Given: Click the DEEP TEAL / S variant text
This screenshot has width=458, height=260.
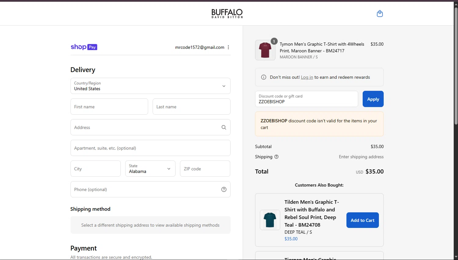Looking at the screenshot, I should click(x=298, y=232).
